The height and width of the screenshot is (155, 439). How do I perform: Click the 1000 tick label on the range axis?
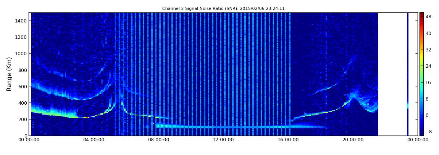pos(22,54)
